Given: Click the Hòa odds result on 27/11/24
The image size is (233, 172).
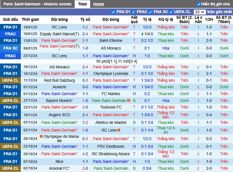Looking at the screenshot, I should (166, 101).
